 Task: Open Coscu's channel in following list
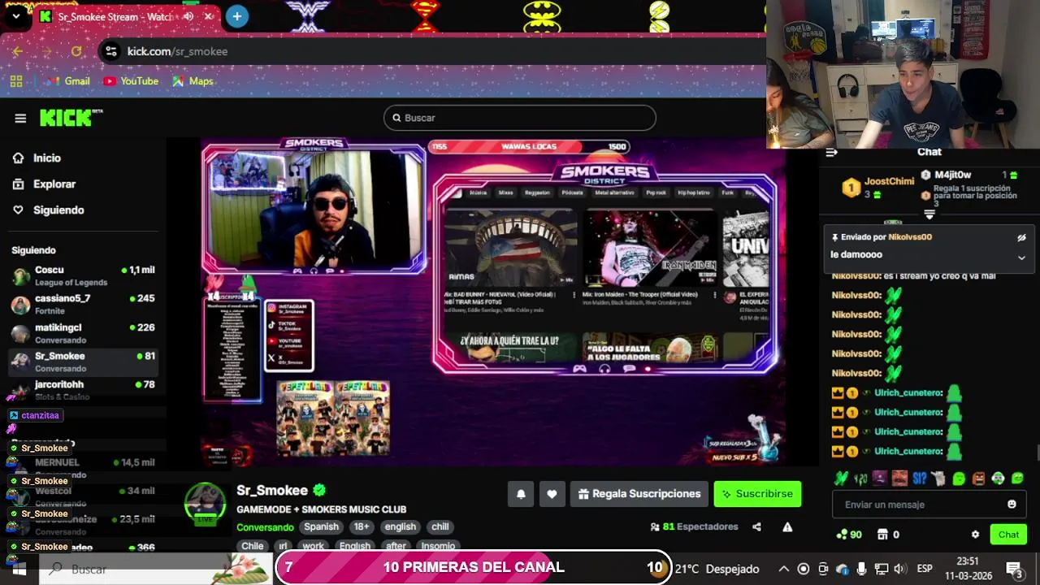pyautogui.click(x=83, y=275)
